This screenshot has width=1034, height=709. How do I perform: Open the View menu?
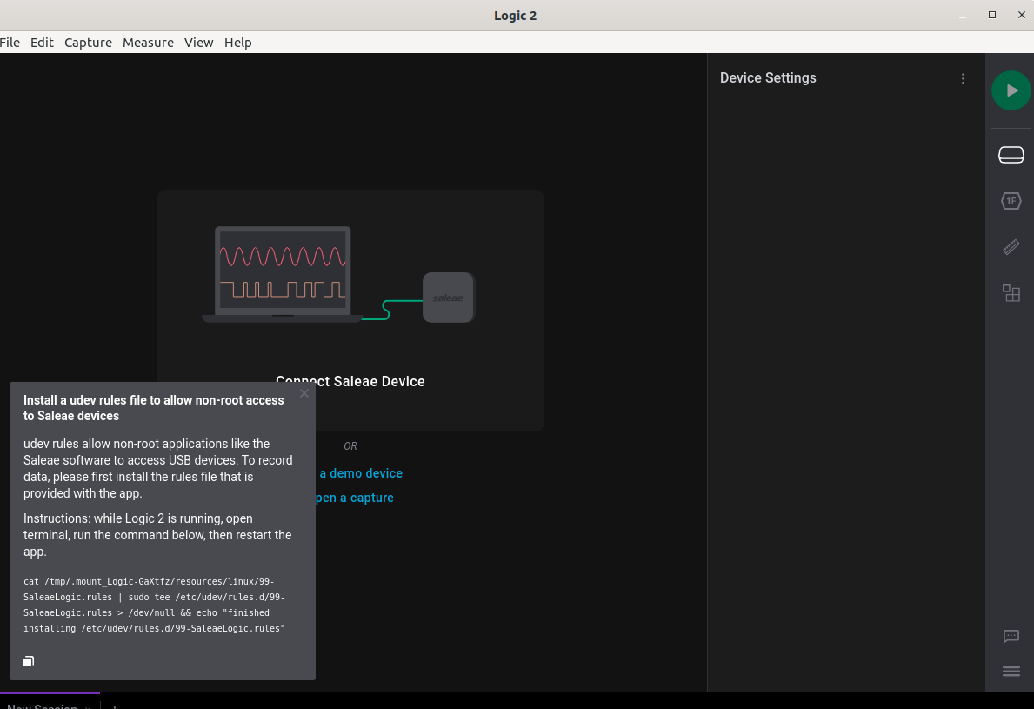point(198,43)
